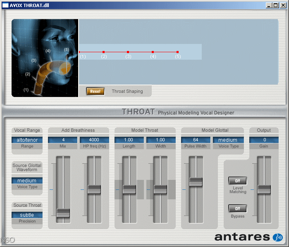Click the Pulse Width slider handle
The image size is (289, 247).
point(196,182)
